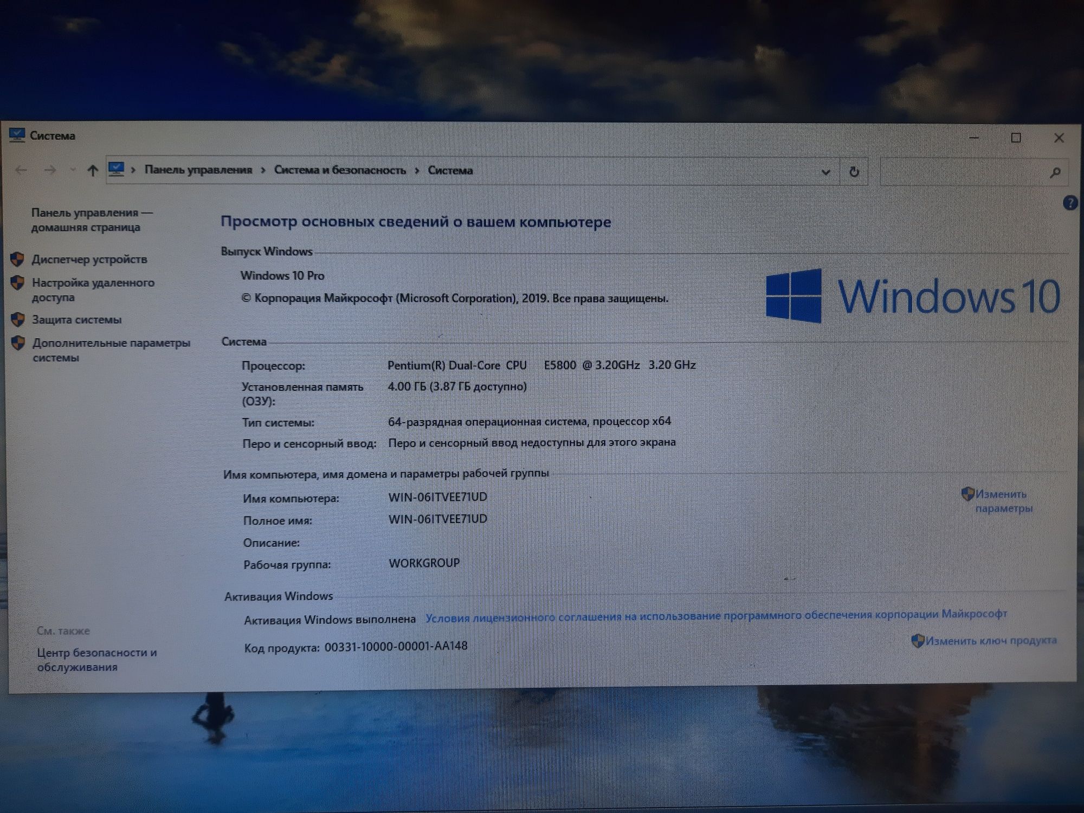Minimize the Система window
This screenshot has width=1084, height=813.
point(974,138)
